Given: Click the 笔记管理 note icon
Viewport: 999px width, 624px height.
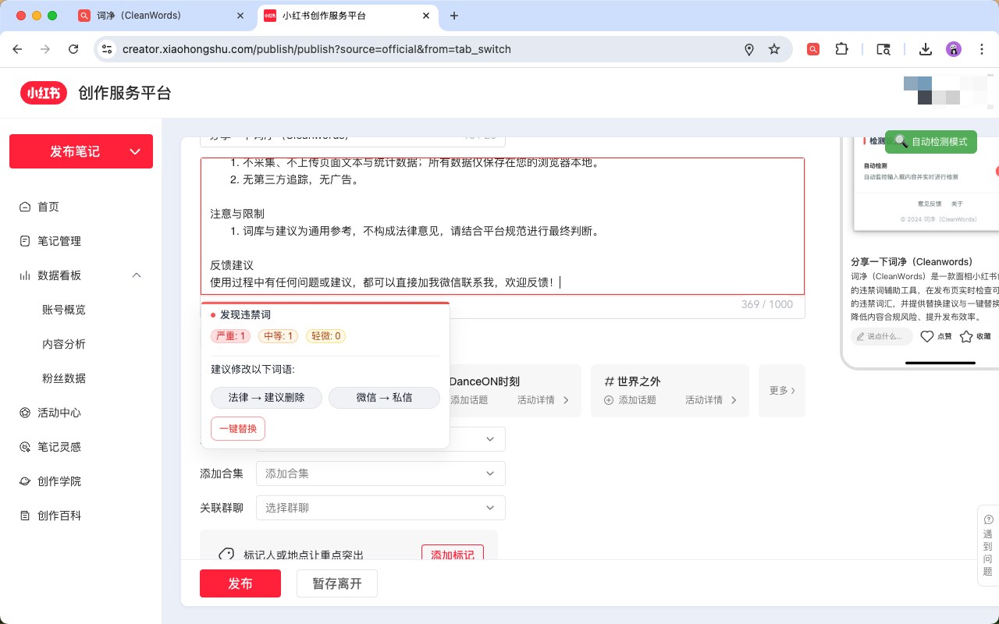Looking at the screenshot, I should 25,241.
